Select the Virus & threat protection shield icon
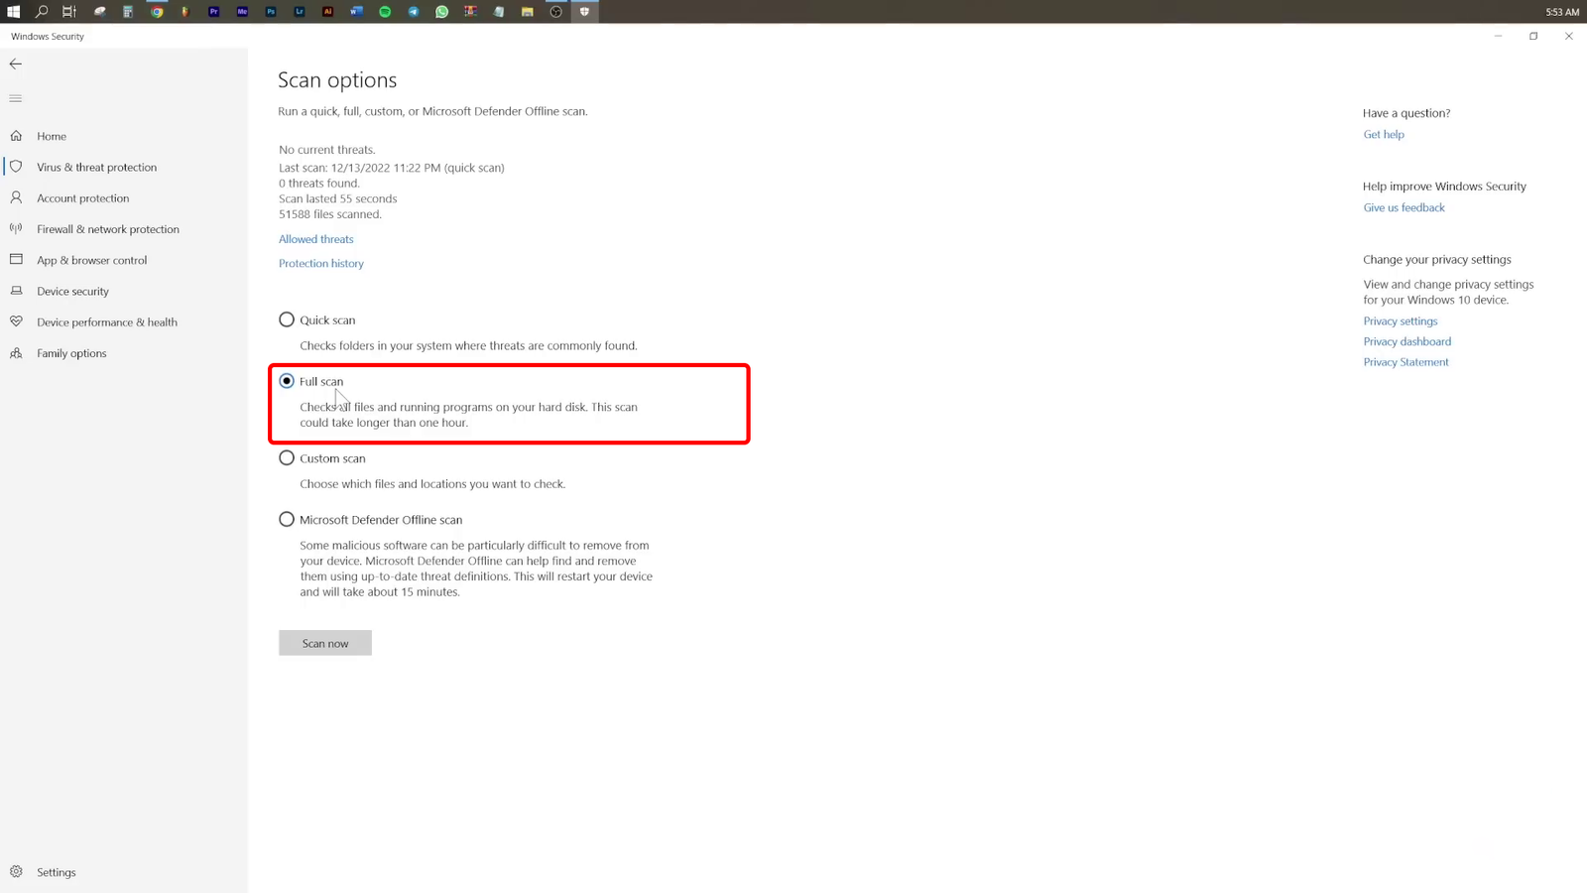Image resolution: width=1587 pixels, height=893 pixels. 16,167
